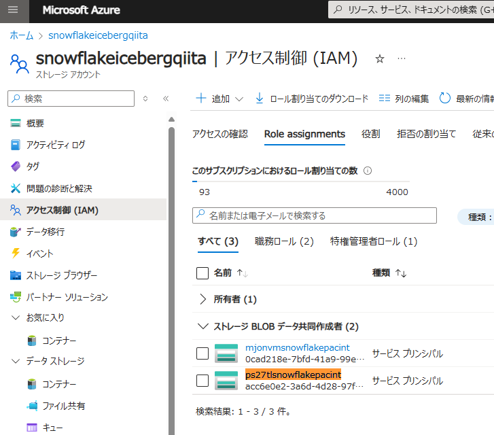The width and height of the screenshot is (494, 435).
Task: Click the コンテナー icon under データ ストレージ
Action: tap(32, 384)
